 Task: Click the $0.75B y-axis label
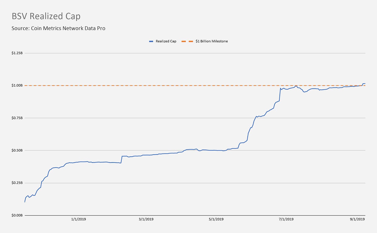[17, 118]
